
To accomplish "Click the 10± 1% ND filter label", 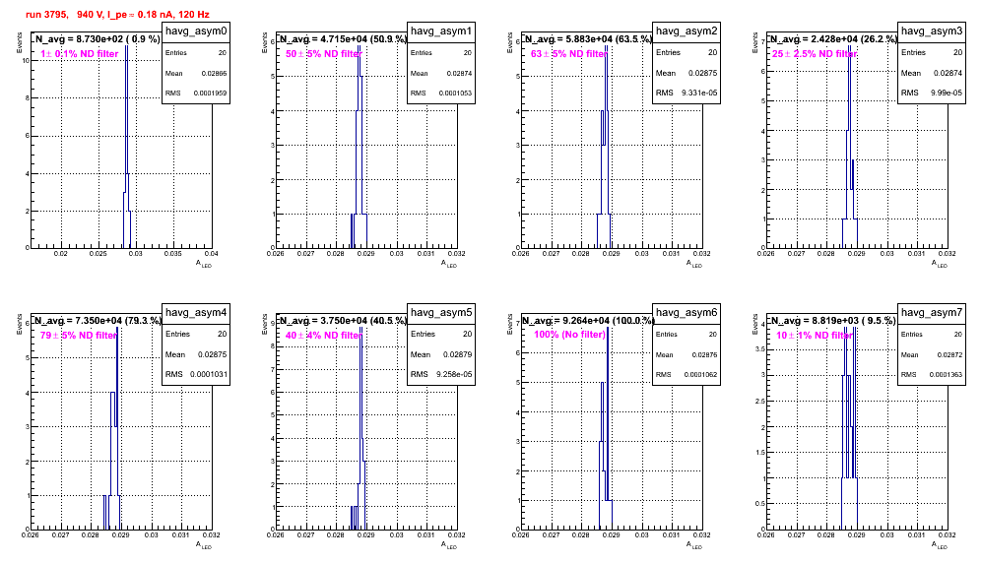I will click(x=814, y=336).
